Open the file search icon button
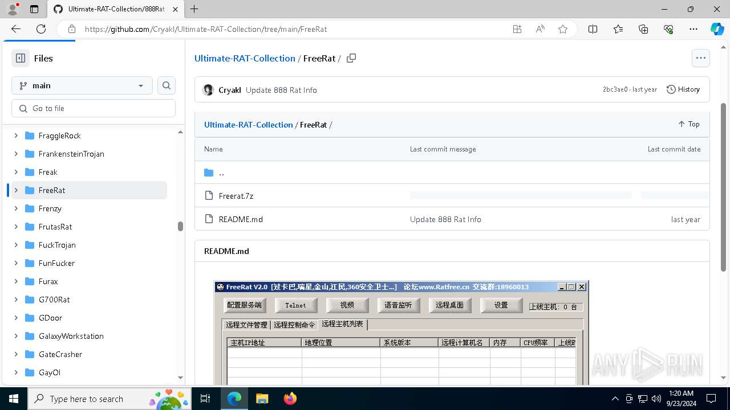Screen dimensions: 730x410 click(x=167, y=85)
